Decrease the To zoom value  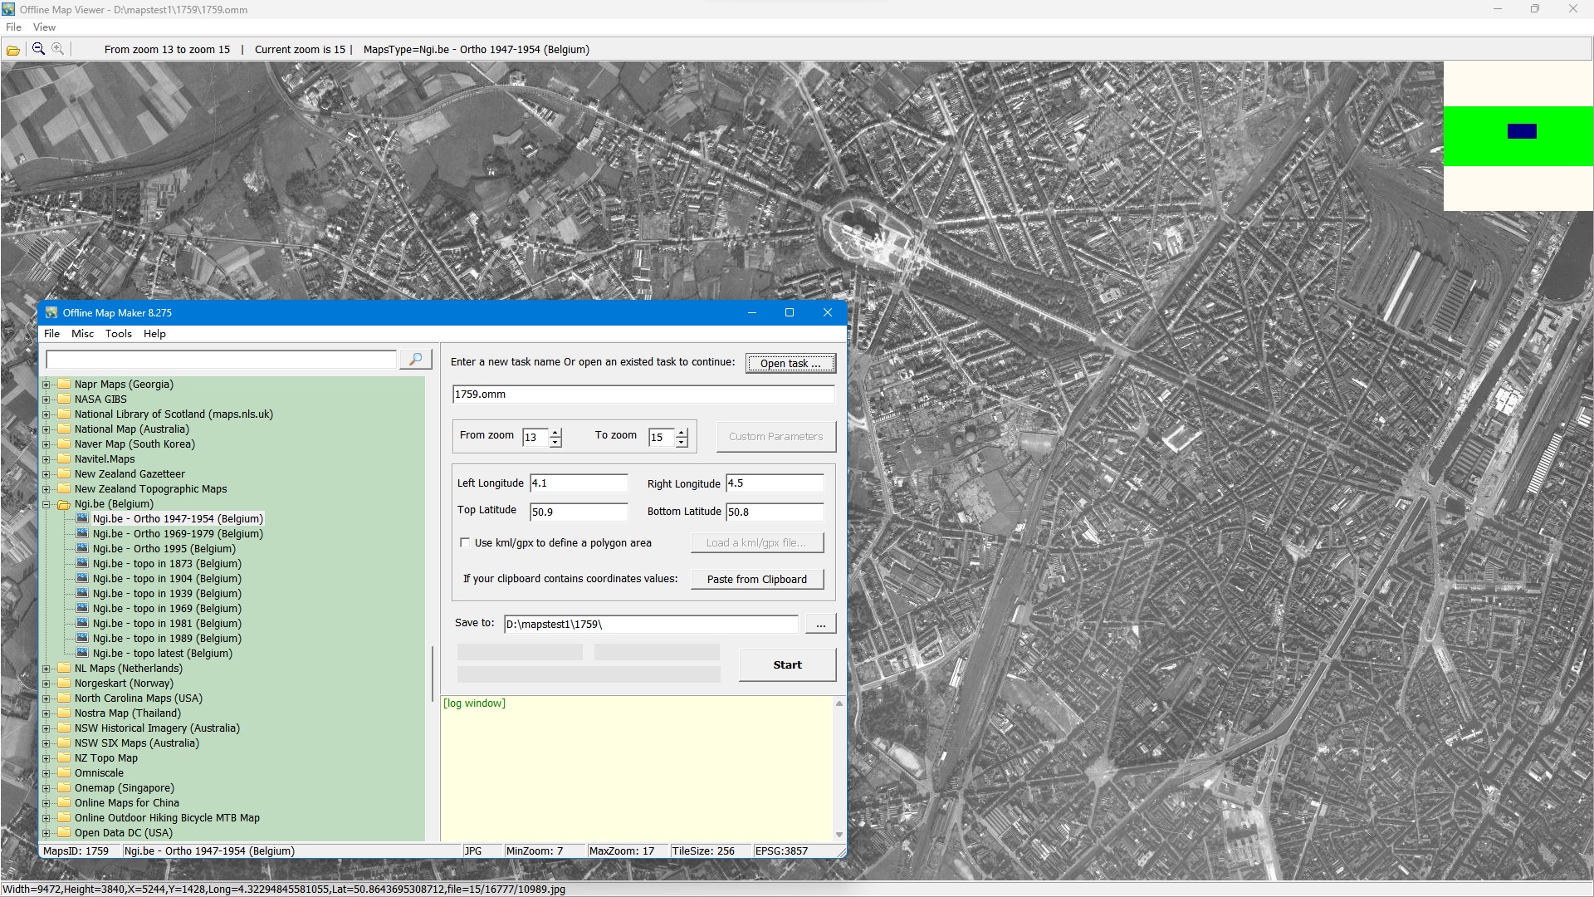pos(682,442)
